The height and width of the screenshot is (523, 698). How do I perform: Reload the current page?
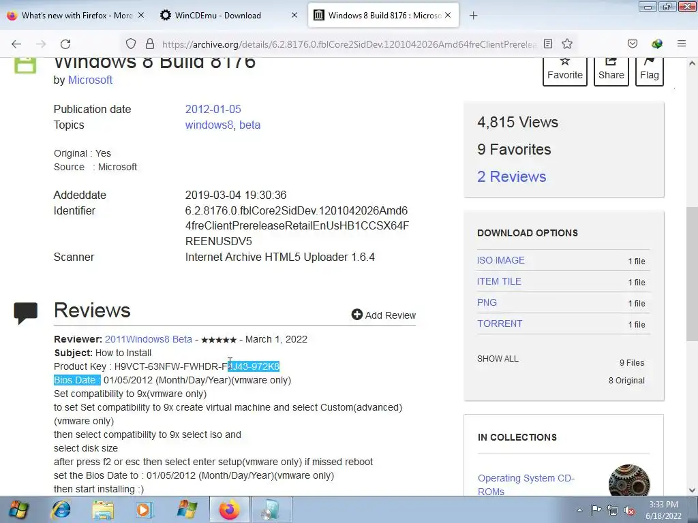[x=65, y=44]
